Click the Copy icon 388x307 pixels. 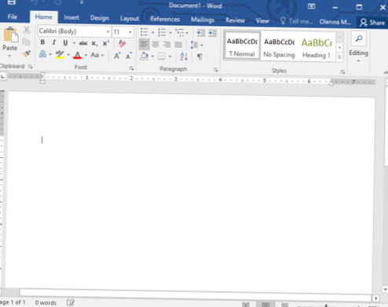[26, 42]
